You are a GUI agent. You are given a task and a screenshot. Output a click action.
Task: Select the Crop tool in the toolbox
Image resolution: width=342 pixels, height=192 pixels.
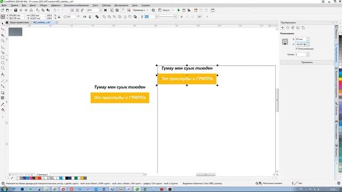pos(3,35)
